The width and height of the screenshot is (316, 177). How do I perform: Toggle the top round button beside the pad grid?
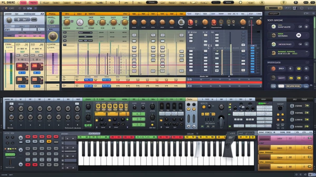pos(21,138)
